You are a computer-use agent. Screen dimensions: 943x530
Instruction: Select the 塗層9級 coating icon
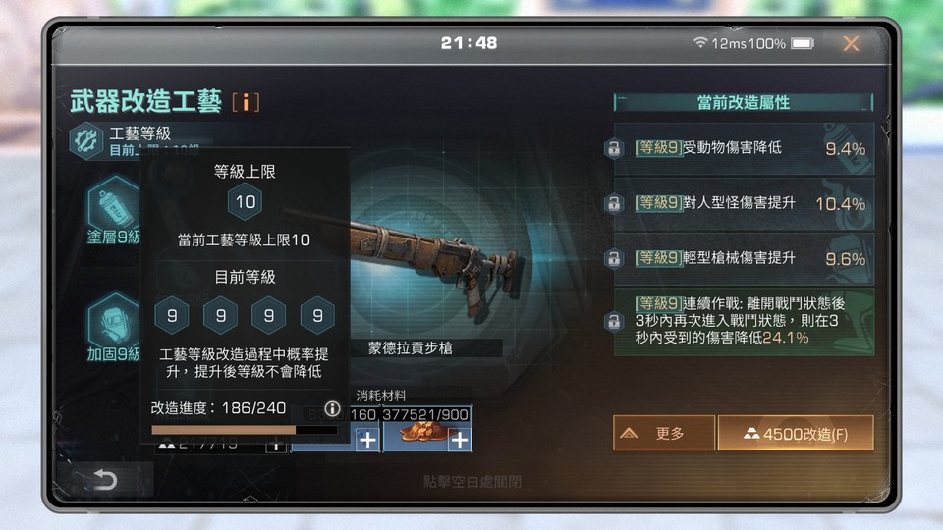coord(114,204)
